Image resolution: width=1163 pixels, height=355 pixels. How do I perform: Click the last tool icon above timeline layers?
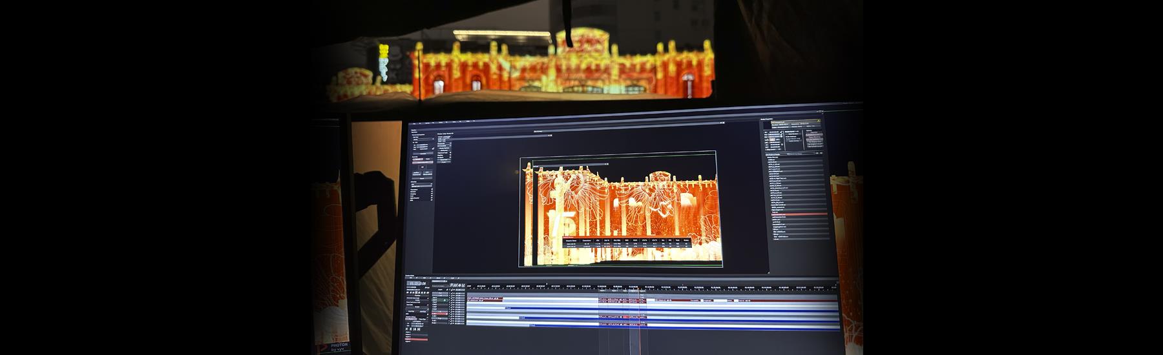tap(463, 285)
